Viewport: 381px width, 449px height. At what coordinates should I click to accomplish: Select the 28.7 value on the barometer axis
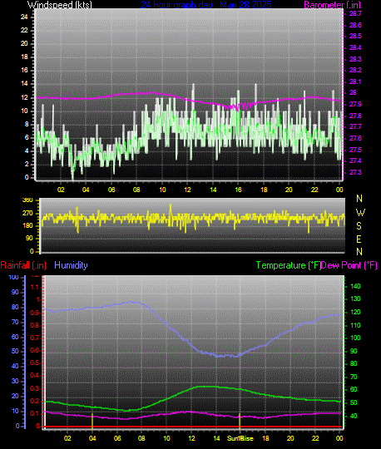[x=355, y=13]
